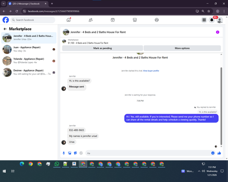This screenshot has width=228, height=182.
Task: Click the More options button
Action: 182,48
